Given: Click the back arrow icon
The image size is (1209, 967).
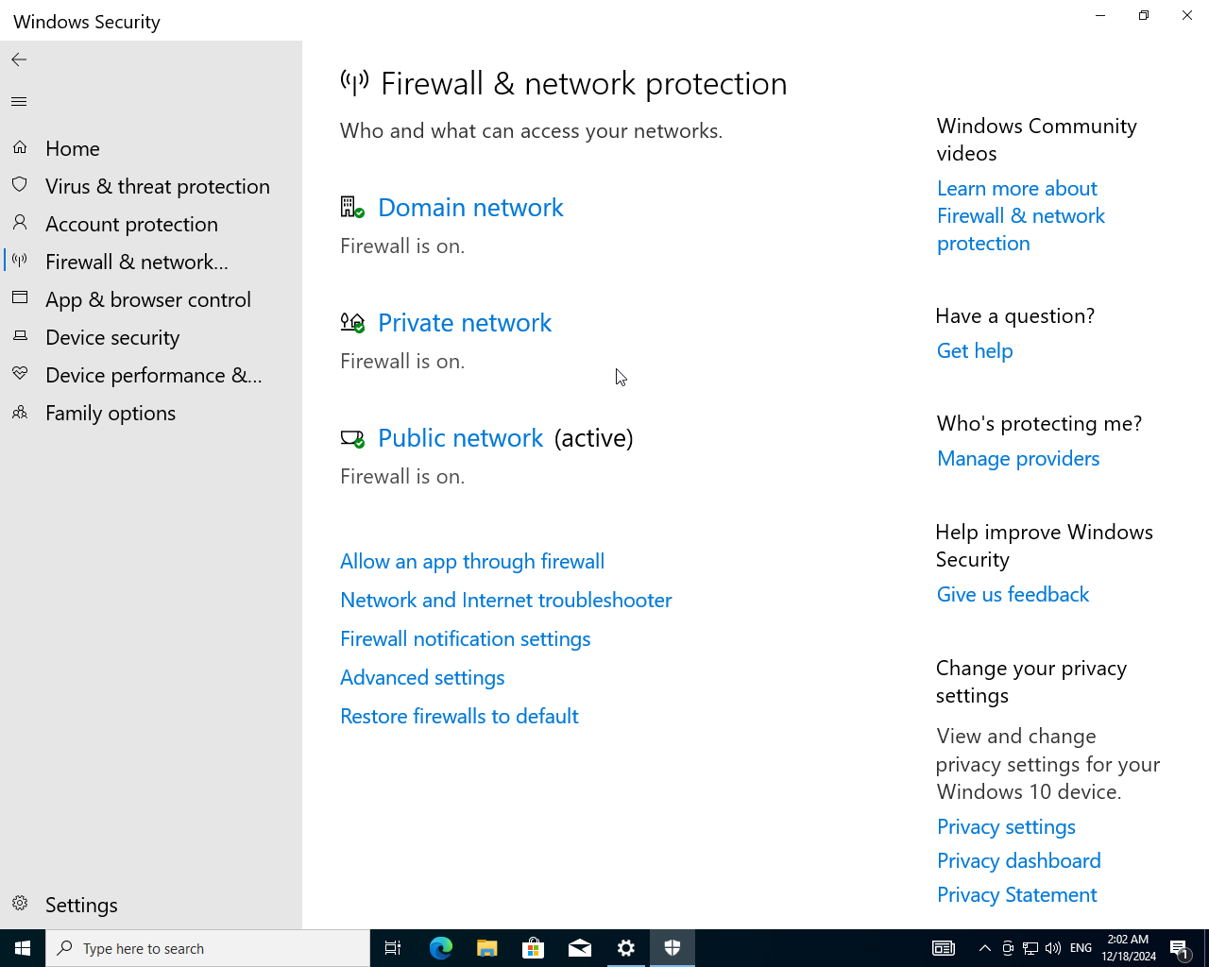Looking at the screenshot, I should [19, 59].
